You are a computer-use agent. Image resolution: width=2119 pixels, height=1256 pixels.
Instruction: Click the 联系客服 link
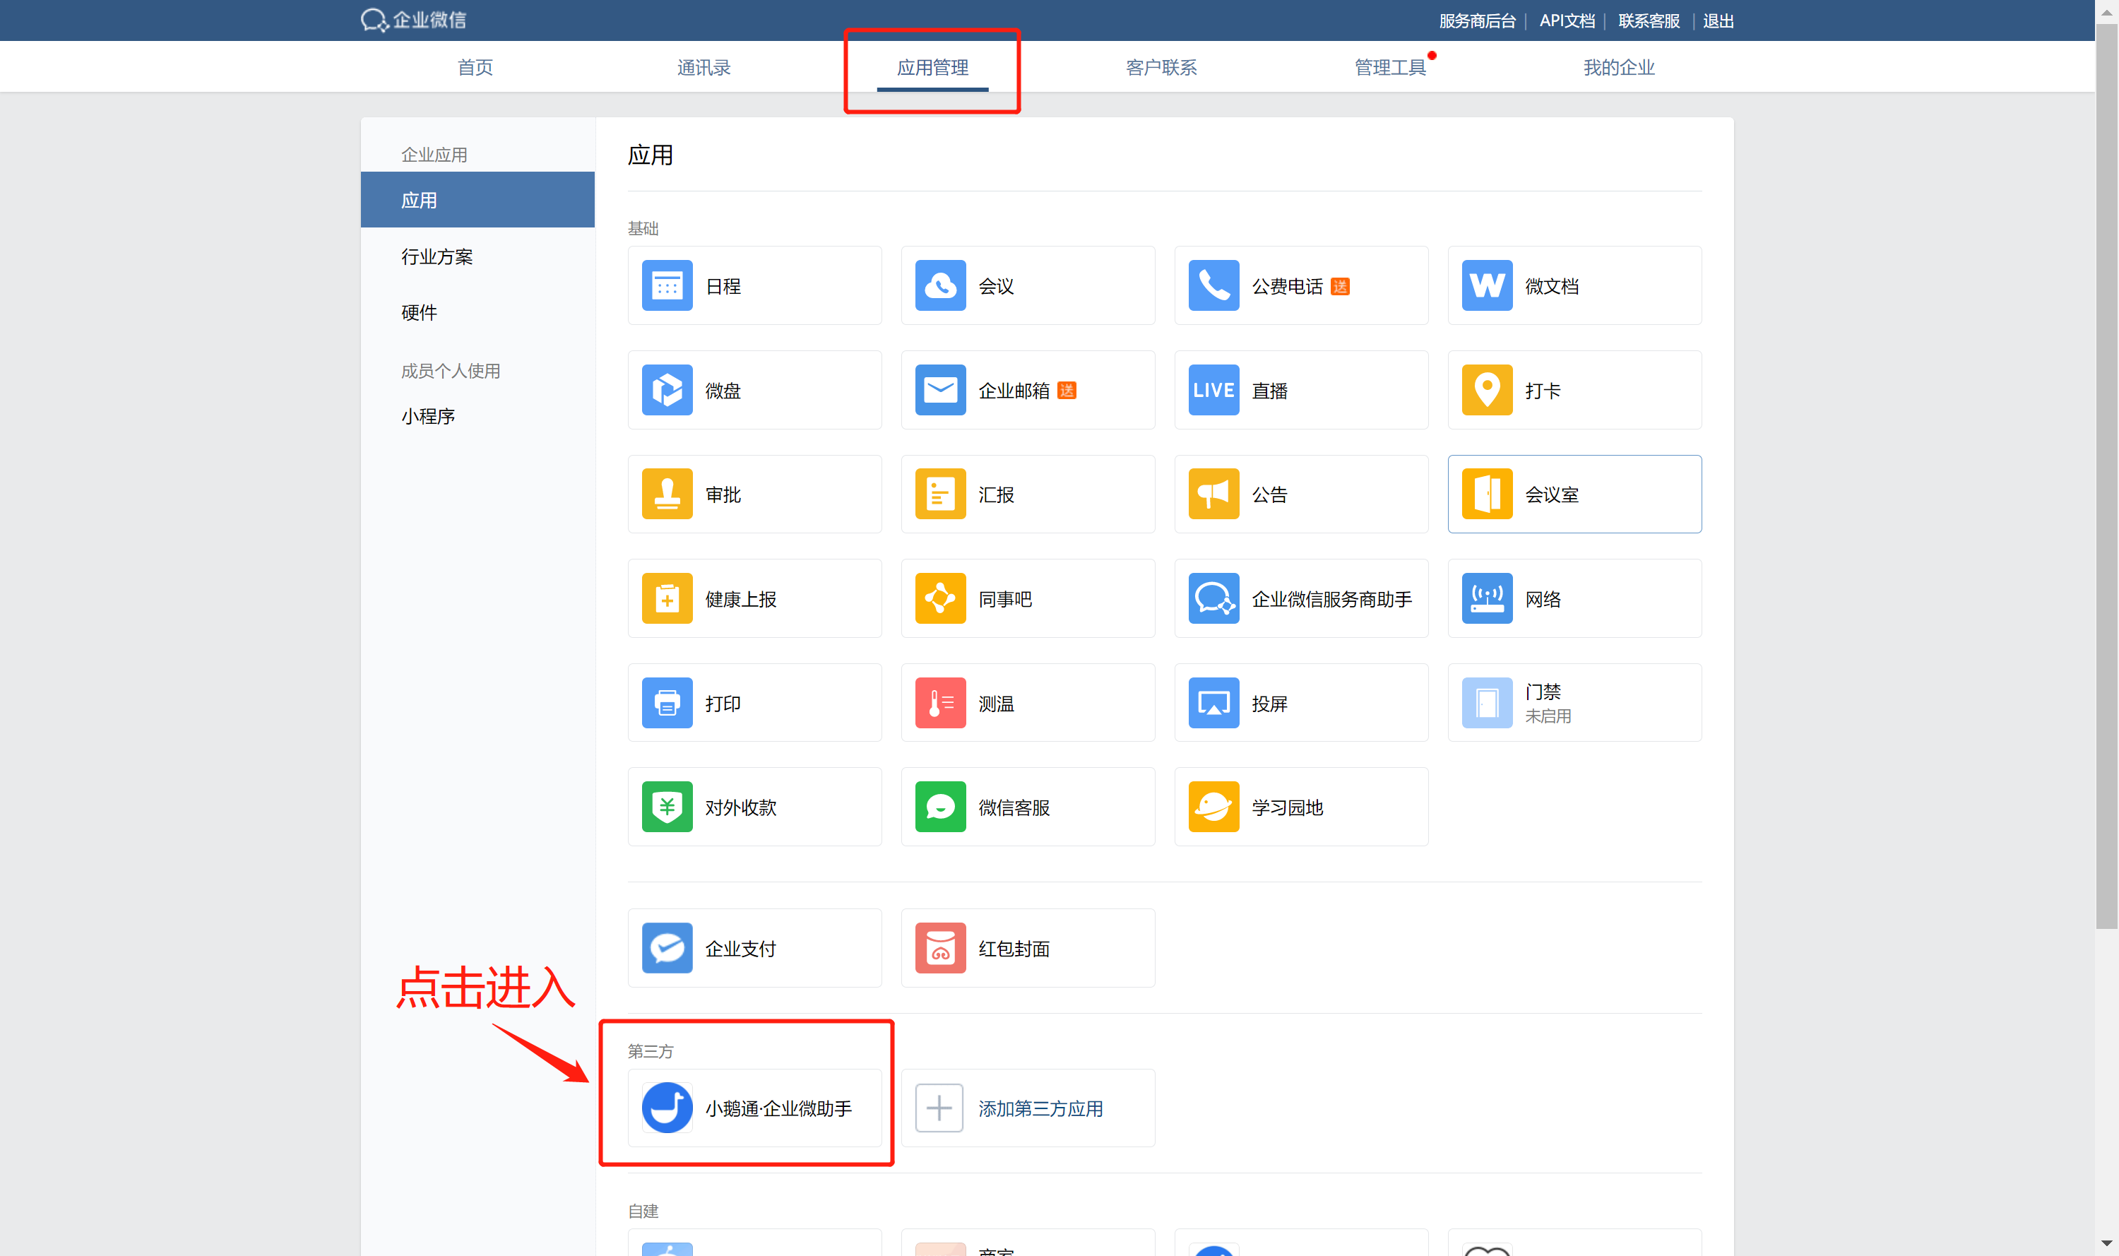1649,21
